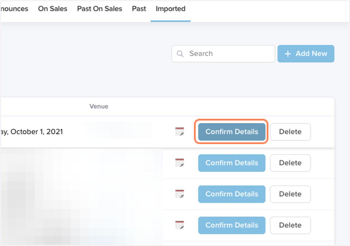Open calendar edit icon in third event row

(180, 194)
